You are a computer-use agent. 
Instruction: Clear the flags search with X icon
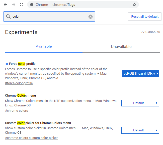pyautogui.click(x=91, y=17)
